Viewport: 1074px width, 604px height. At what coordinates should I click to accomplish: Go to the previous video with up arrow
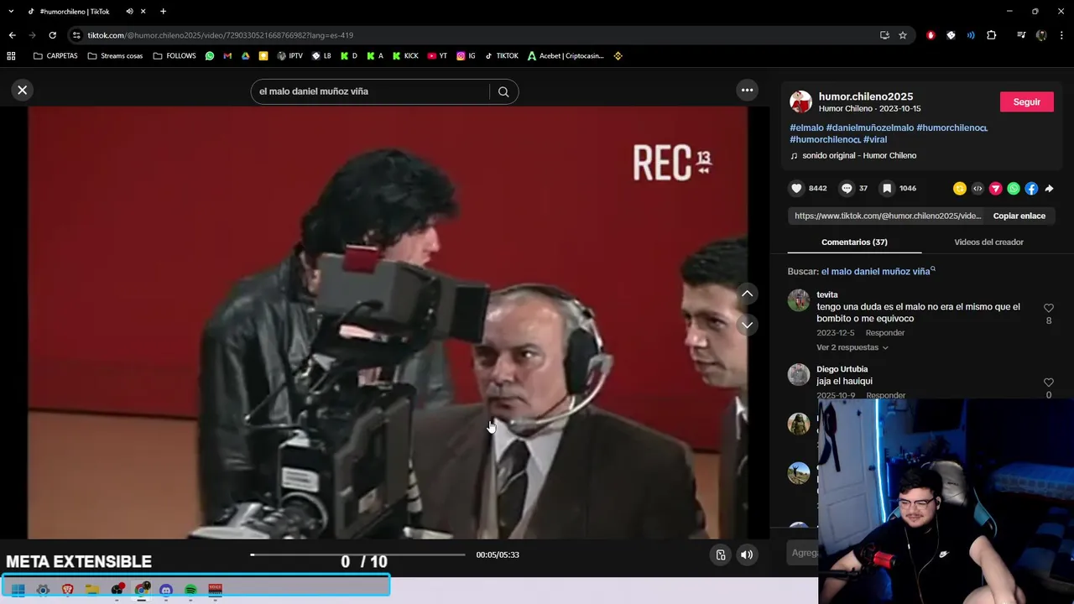click(x=747, y=294)
